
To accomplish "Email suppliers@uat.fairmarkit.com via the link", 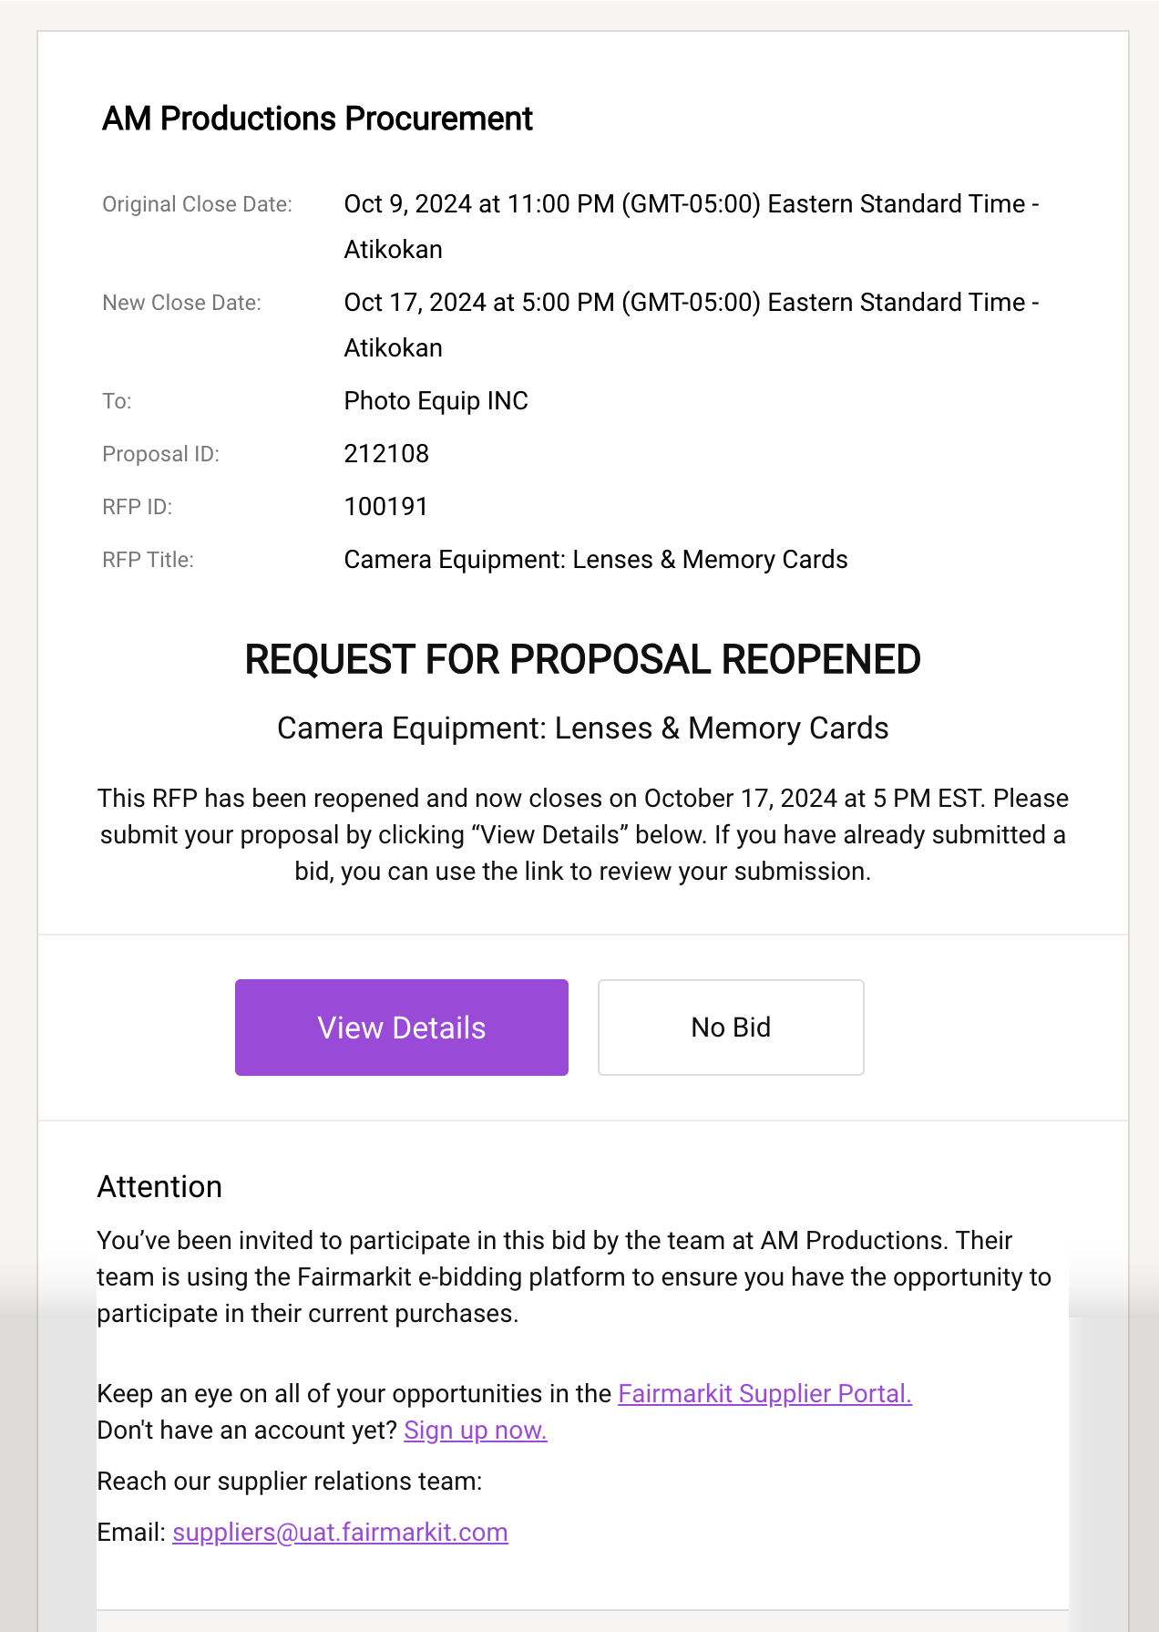I will click(x=340, y=1532).
